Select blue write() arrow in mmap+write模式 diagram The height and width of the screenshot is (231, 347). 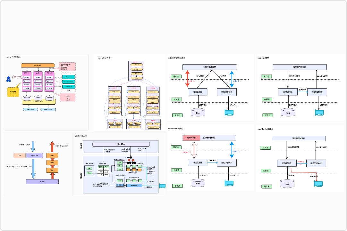232,150
